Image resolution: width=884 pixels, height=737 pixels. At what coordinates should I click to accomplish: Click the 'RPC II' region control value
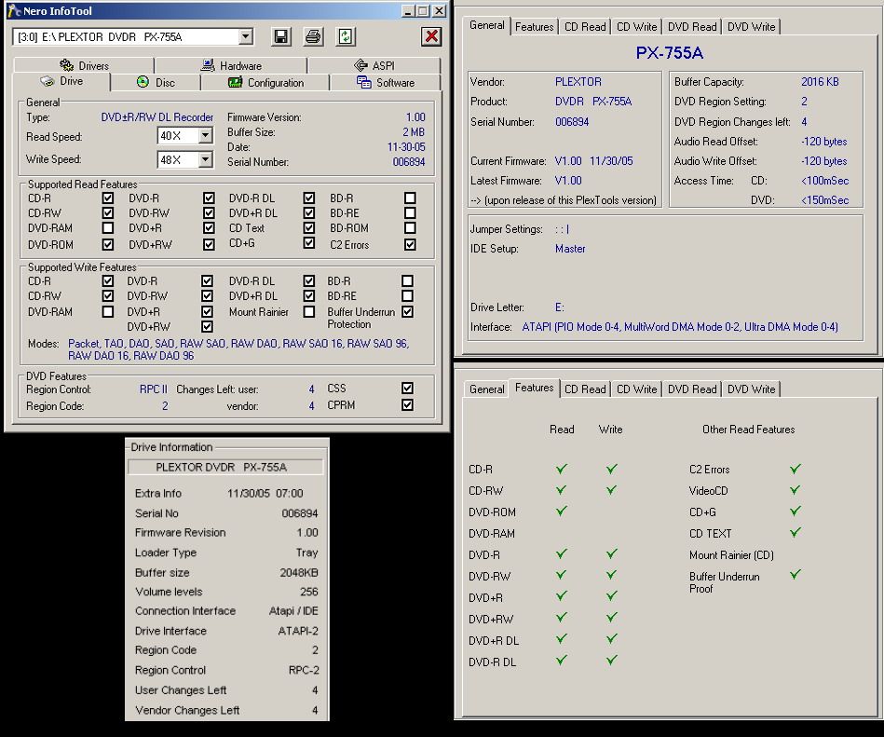click(154, 389)
